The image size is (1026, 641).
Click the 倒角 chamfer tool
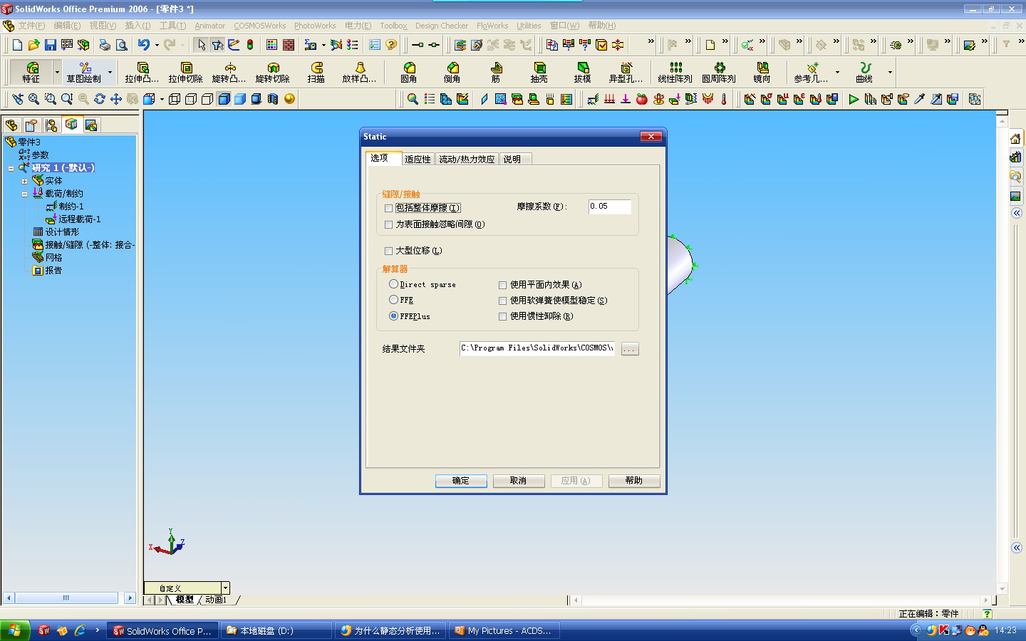point(452,72)
